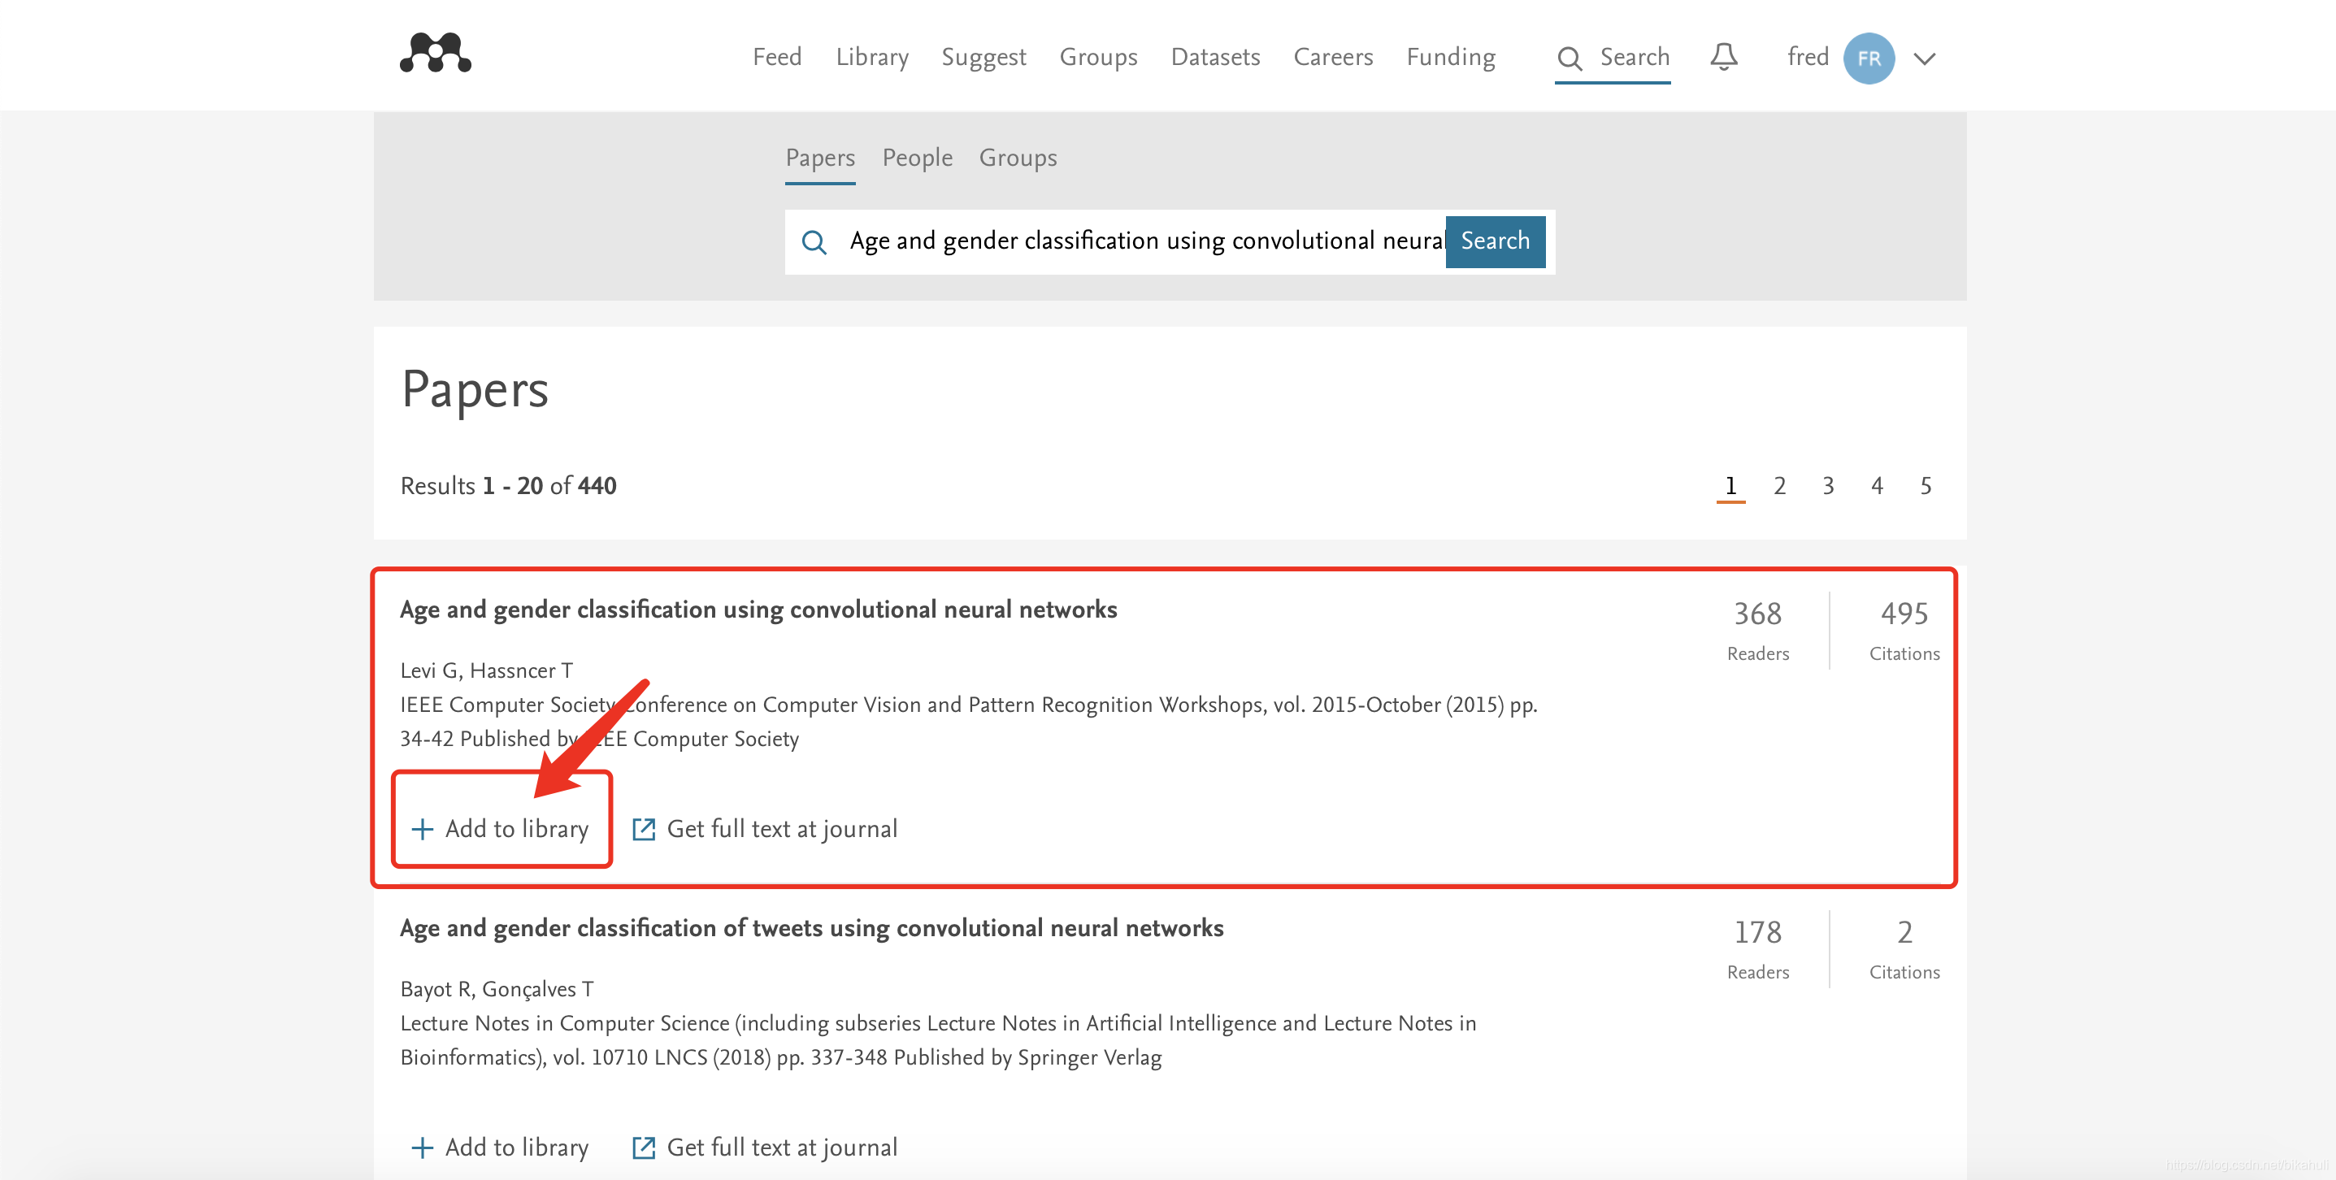Get full text at journal for the tweets paper
2336x1180 pixels.
tap(765, 1147)
